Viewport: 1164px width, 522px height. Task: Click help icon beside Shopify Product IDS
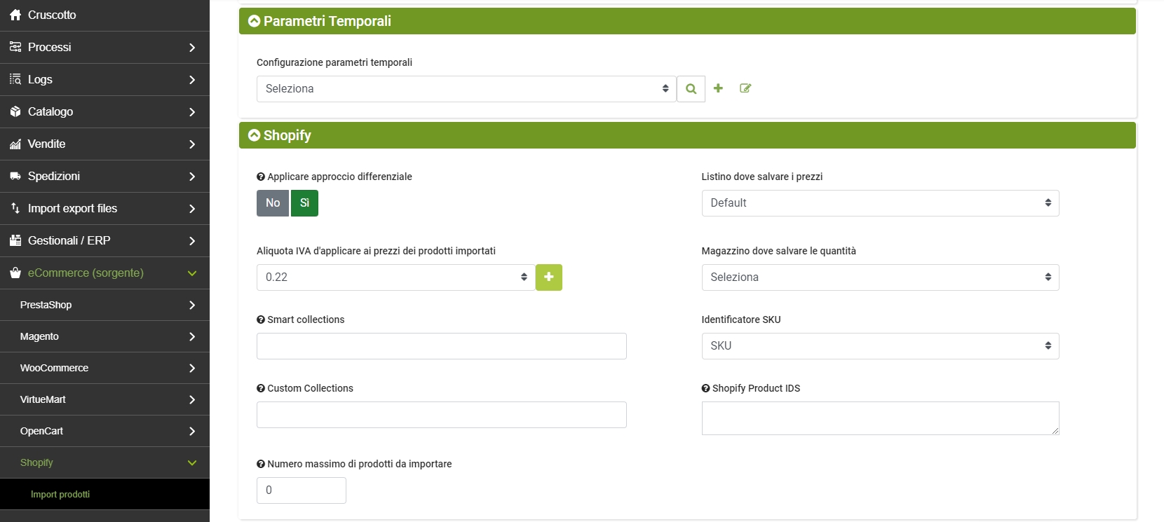(705, 388)
